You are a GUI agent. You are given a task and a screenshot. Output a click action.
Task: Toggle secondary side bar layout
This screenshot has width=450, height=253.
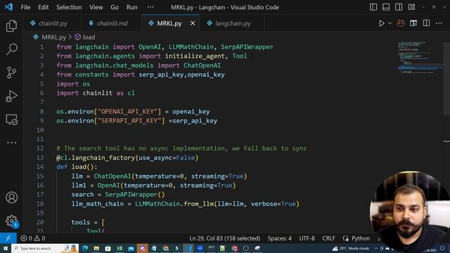click(x=399, y=7)
